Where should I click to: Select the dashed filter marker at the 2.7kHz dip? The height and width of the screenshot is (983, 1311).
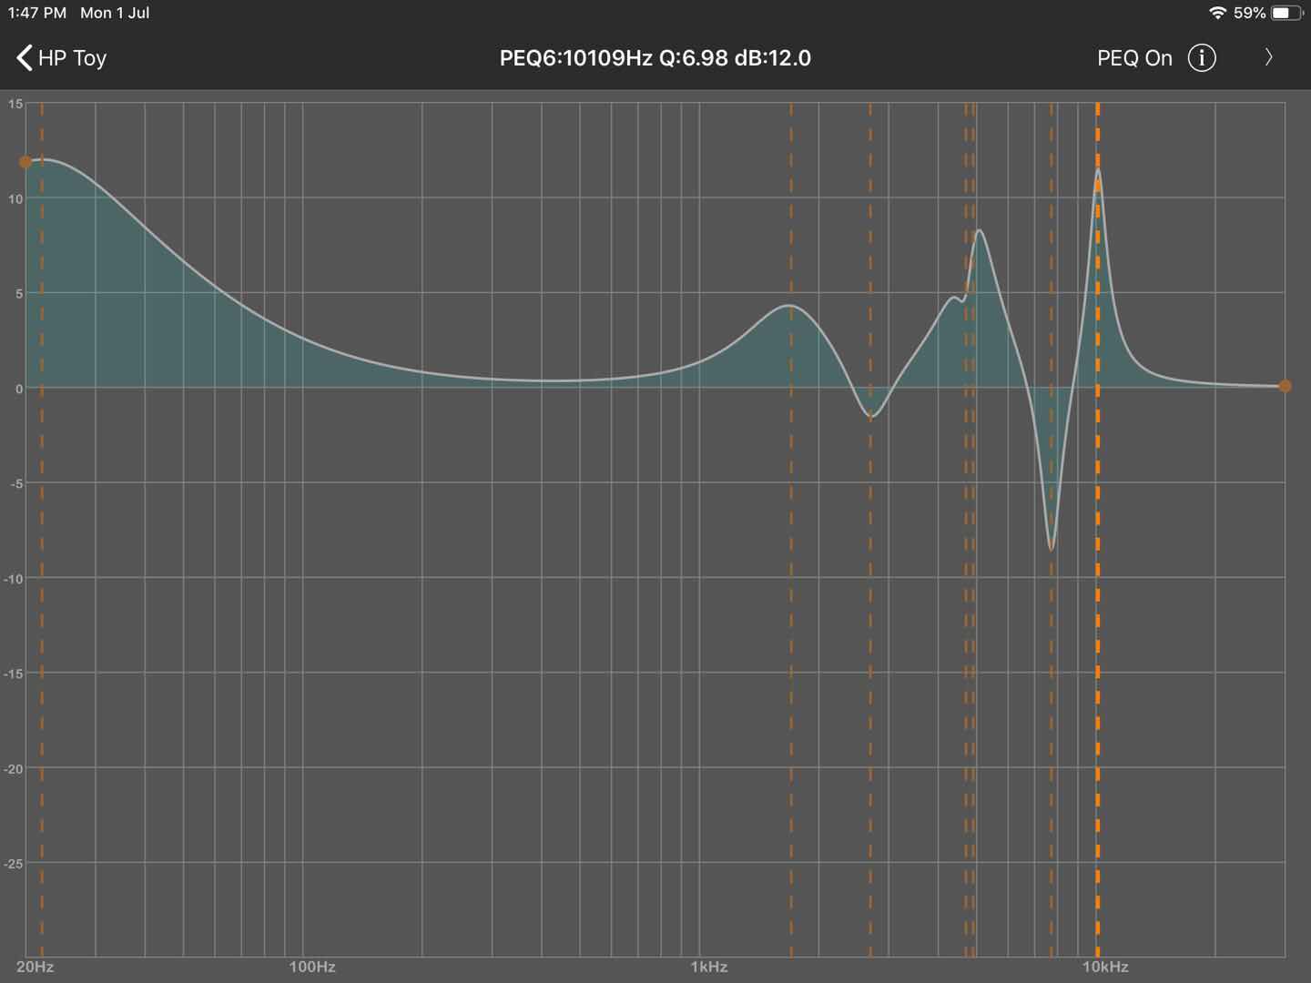870,528
